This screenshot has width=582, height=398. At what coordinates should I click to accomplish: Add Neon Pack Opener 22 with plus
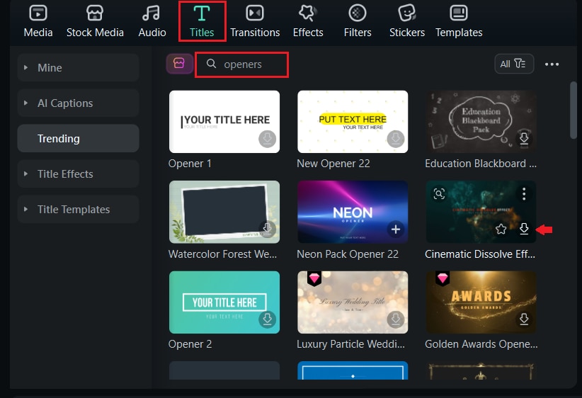(x=396, y=229)
